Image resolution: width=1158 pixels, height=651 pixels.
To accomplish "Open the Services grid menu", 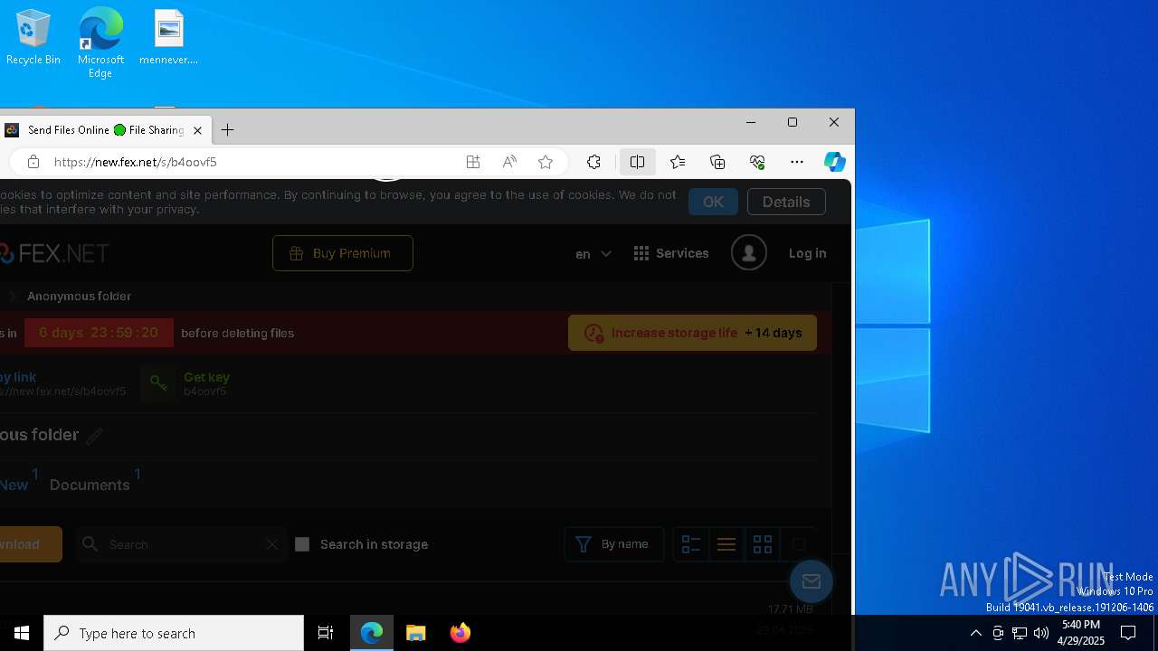I will tap(671, 253).
